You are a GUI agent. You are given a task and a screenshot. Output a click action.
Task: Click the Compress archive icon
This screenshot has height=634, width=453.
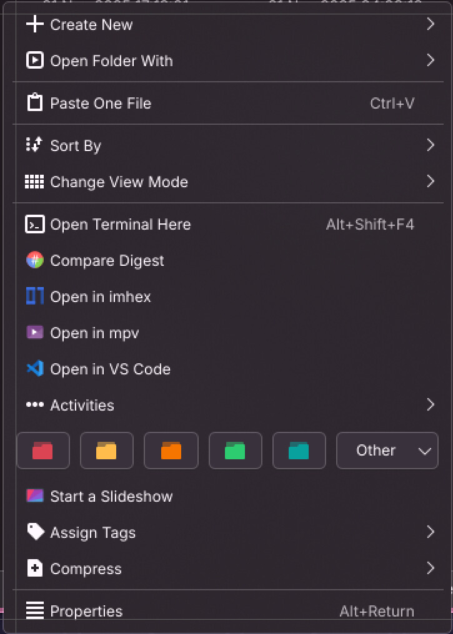[x=34, y=568]
